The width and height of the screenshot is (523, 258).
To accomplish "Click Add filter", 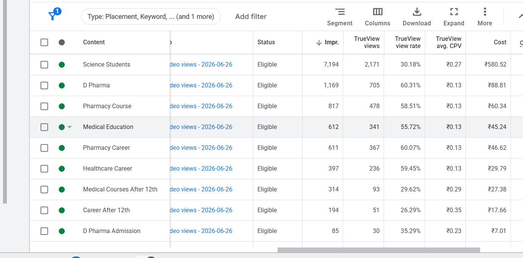I will [251, 17].
